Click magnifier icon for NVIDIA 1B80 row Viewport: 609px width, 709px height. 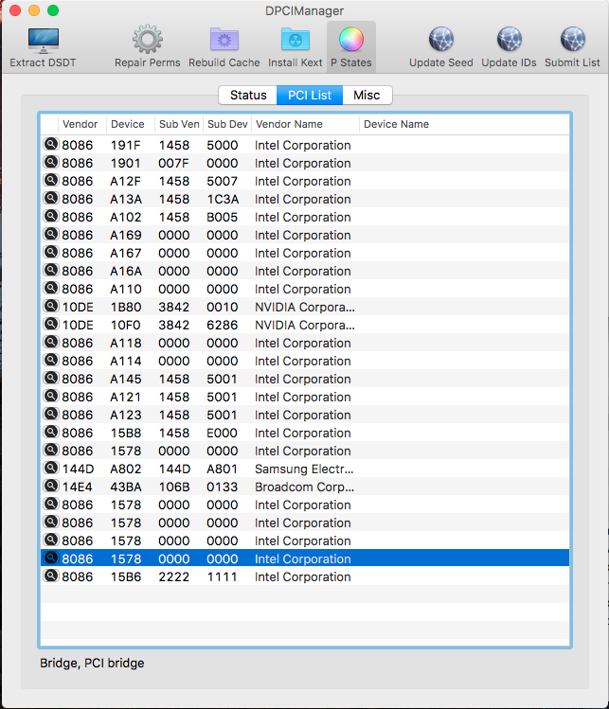point(51,306)
